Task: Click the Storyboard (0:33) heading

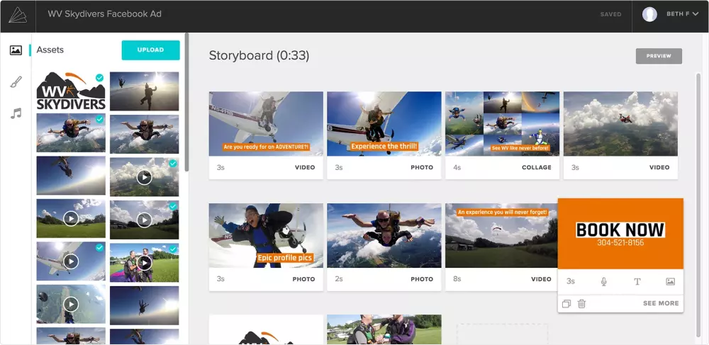Action: (259, 55)
